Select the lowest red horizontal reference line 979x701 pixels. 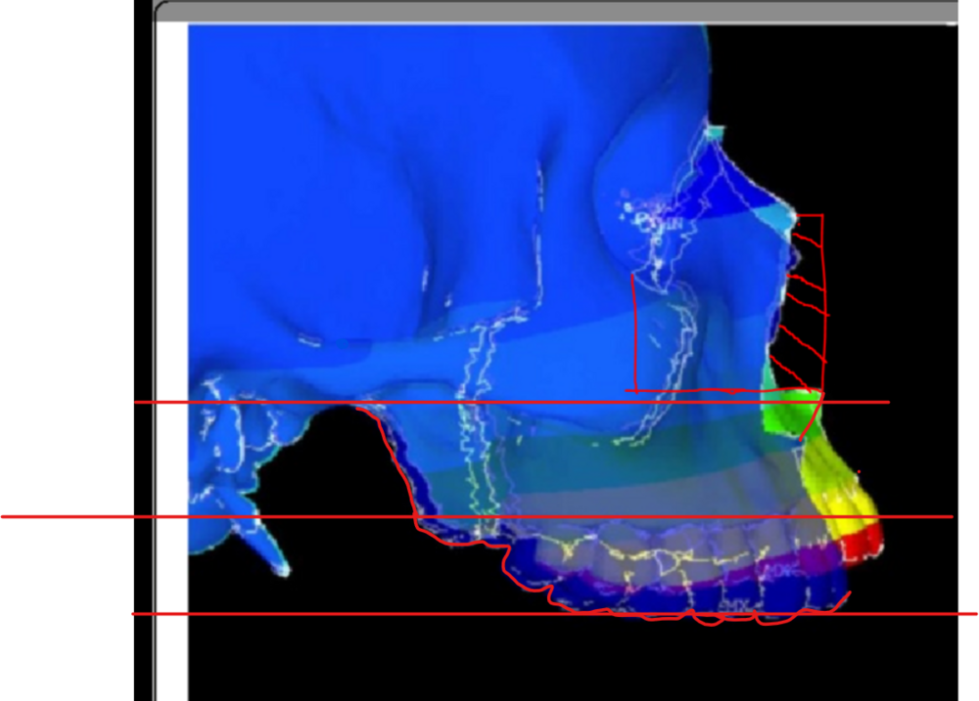pyautogui.click(x=294, y=614)
